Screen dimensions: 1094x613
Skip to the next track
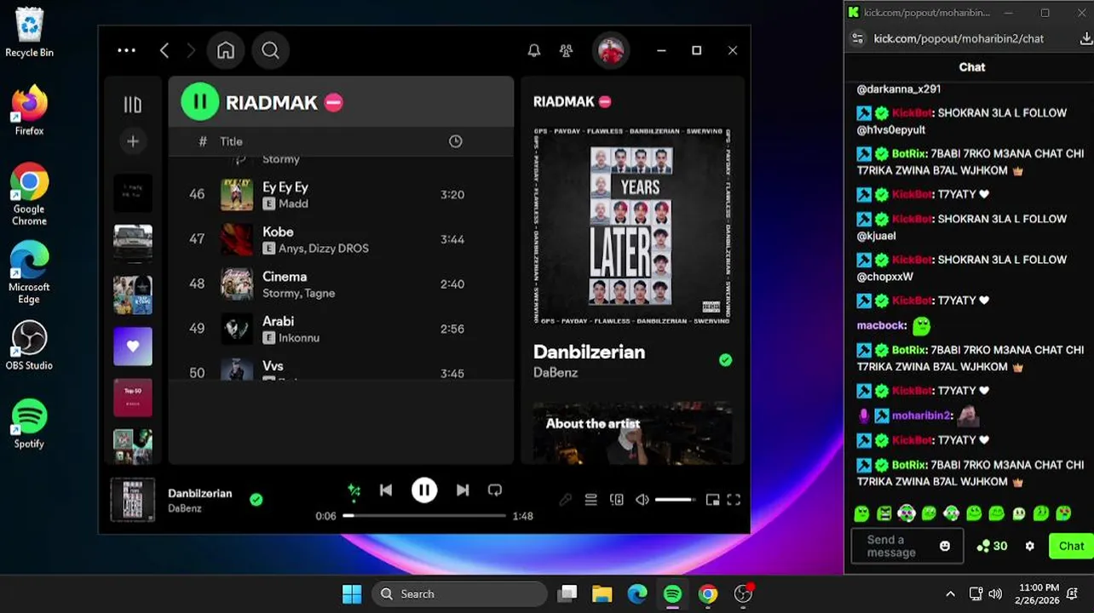point(463,490)
